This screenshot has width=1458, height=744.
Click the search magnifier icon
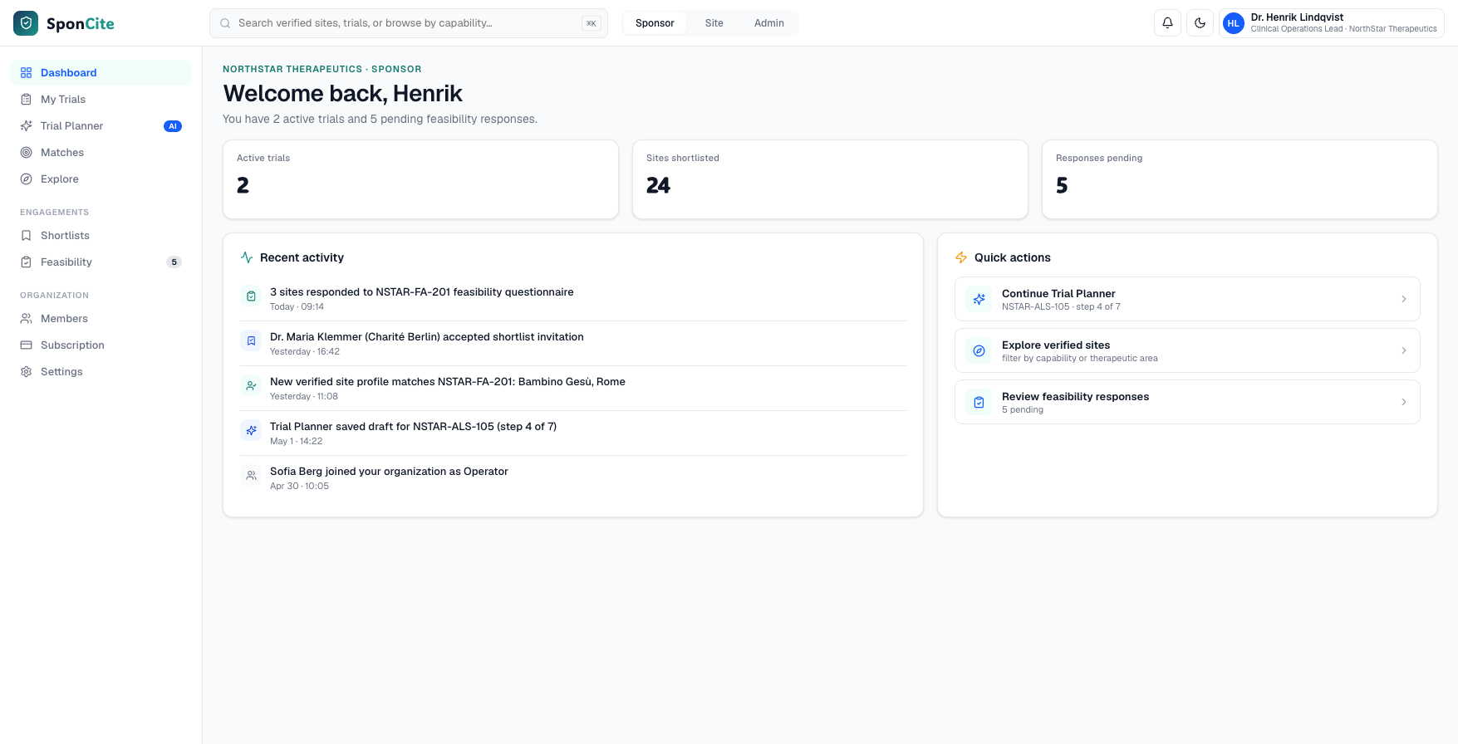click(224, 23)
